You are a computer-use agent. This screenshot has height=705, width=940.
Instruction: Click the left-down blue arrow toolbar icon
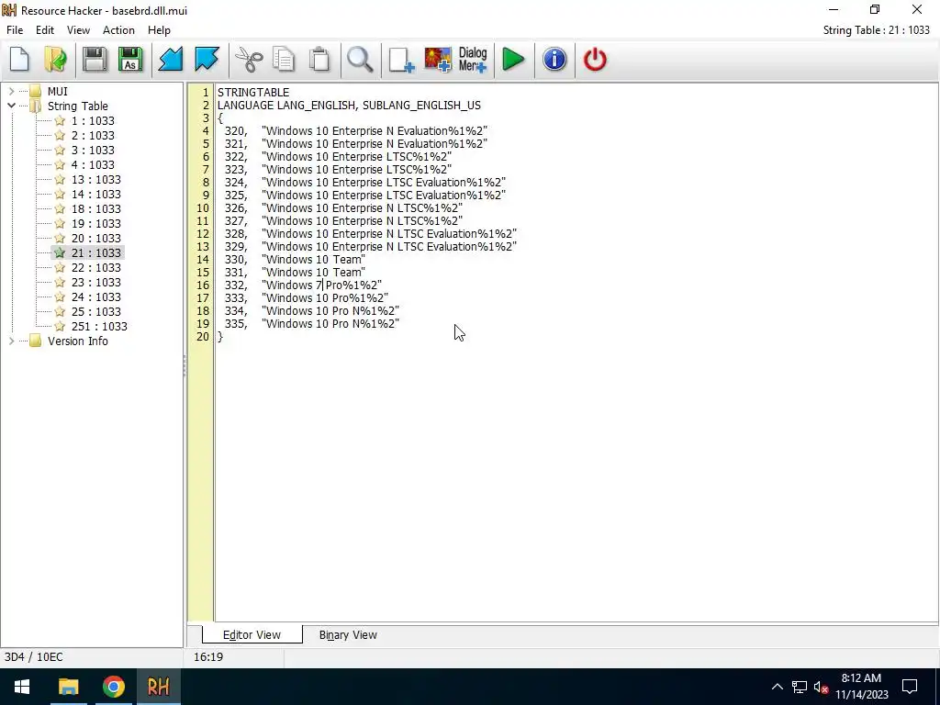point(170,60)
